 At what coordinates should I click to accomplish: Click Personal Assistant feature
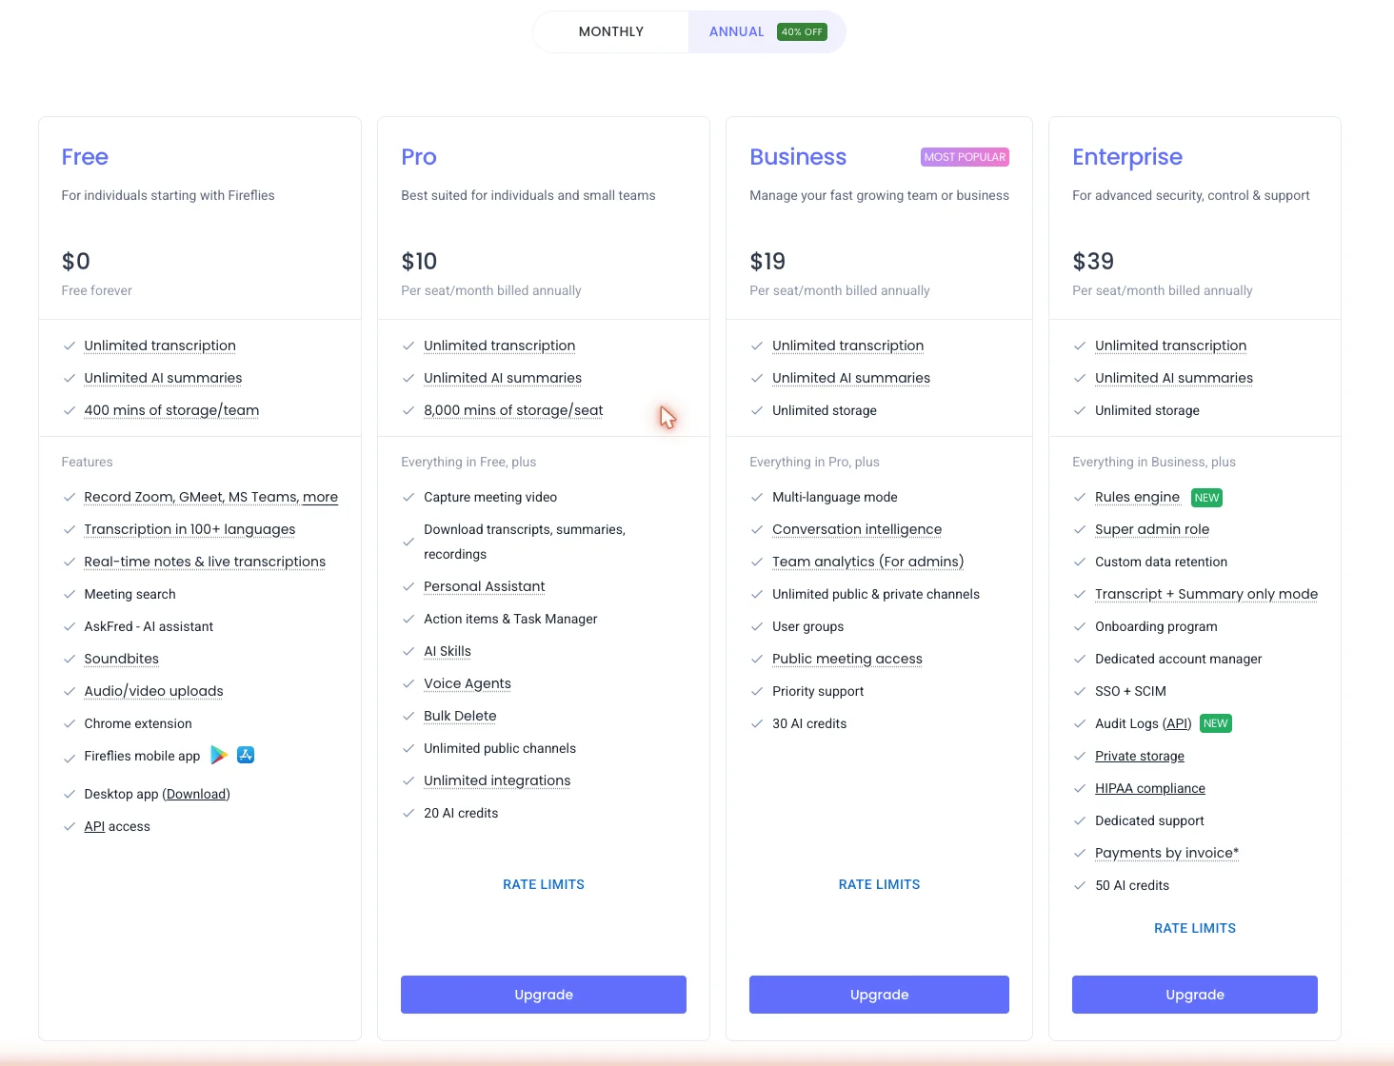pyautogui.click(x=484, y=586)
